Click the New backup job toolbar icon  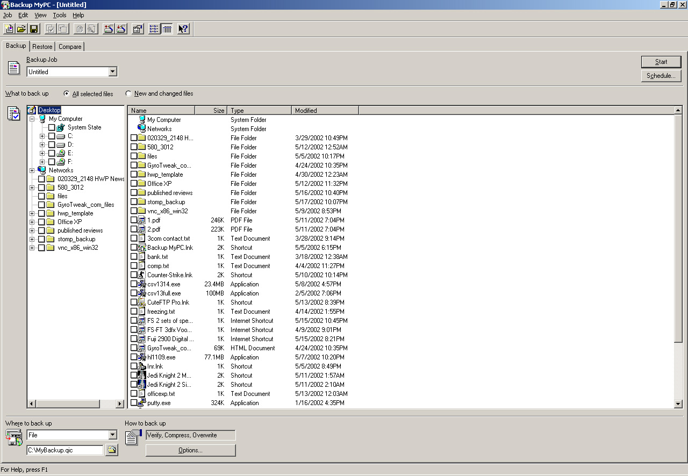tap(9, 29)
